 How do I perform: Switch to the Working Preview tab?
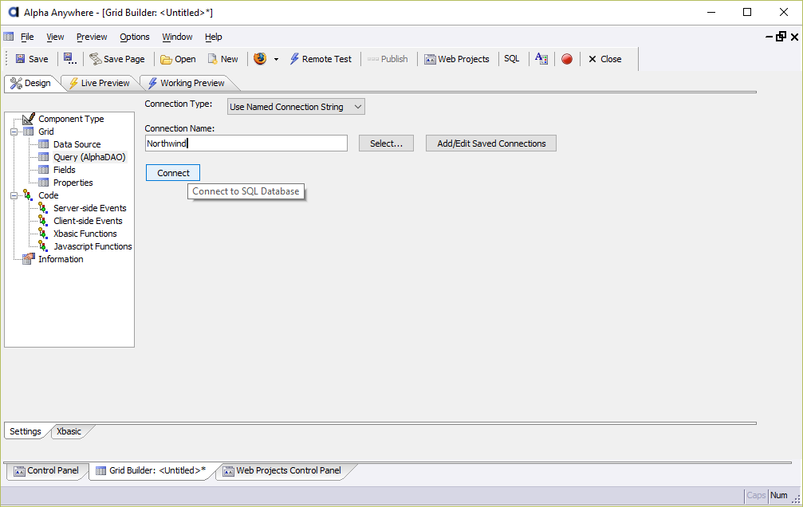(x=187, y=83)
